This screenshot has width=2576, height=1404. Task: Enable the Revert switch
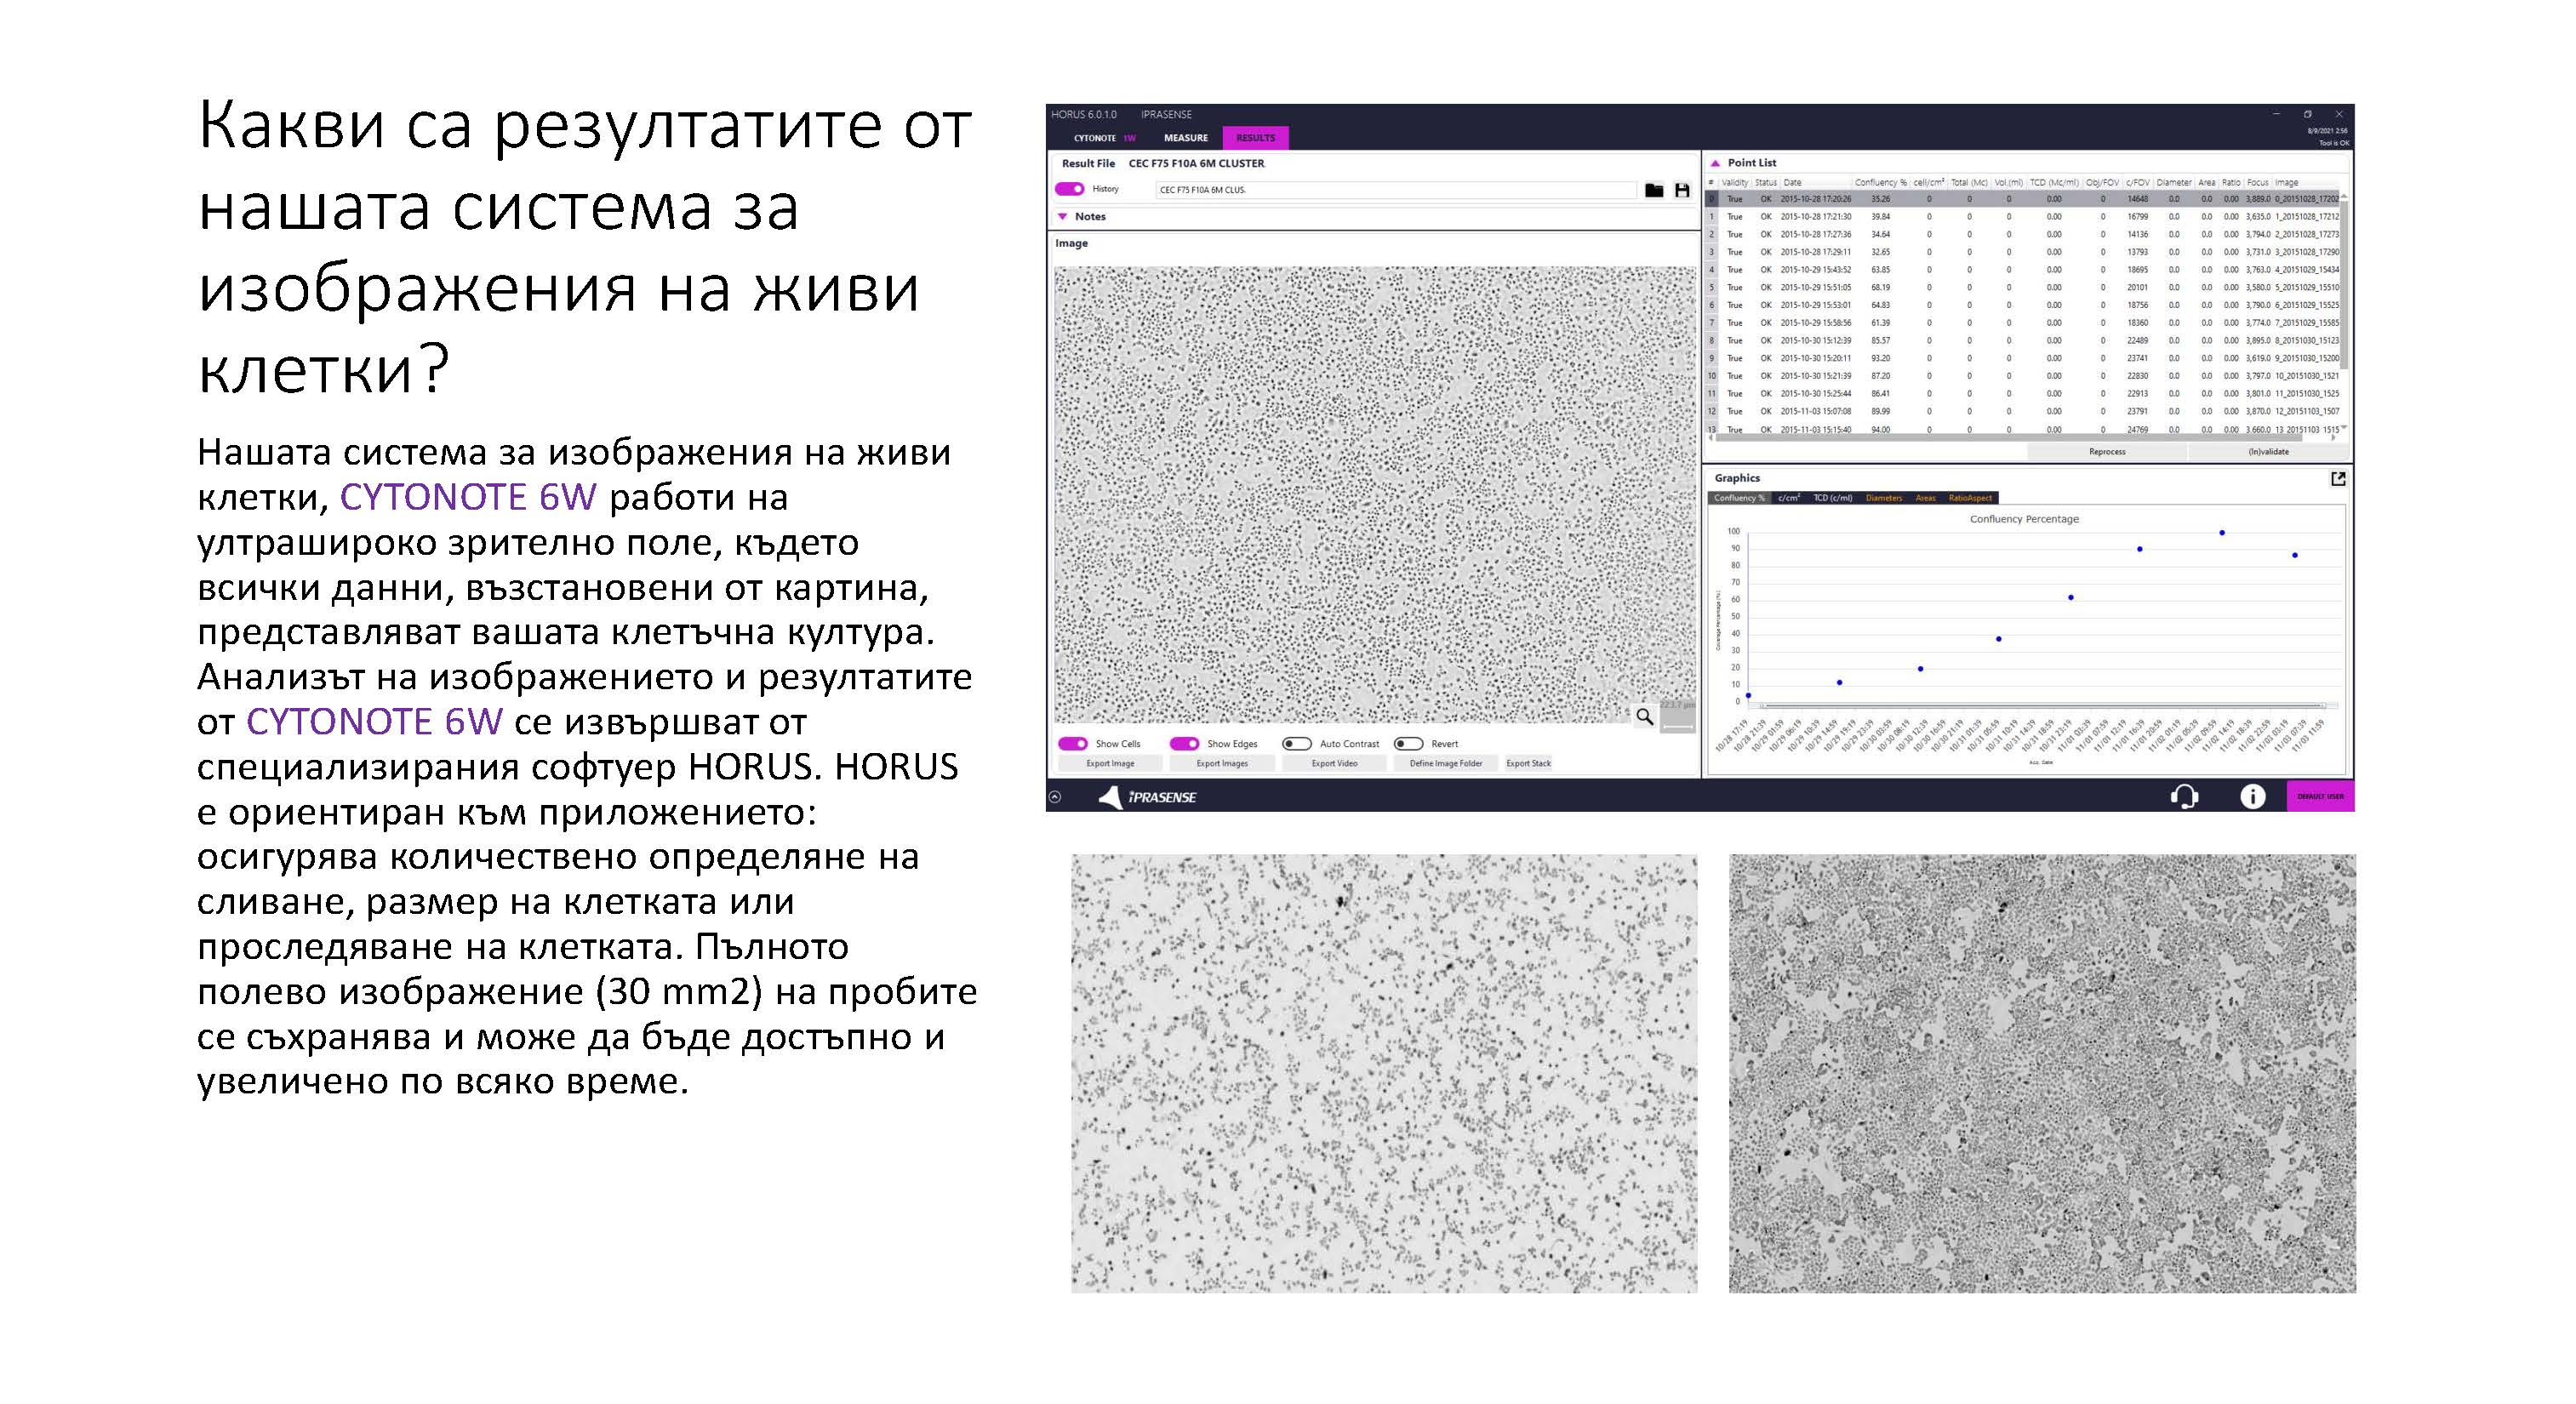coord(1409,744)
